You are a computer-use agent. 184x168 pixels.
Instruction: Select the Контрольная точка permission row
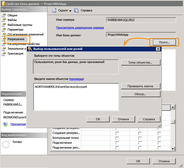coord(111,138)
